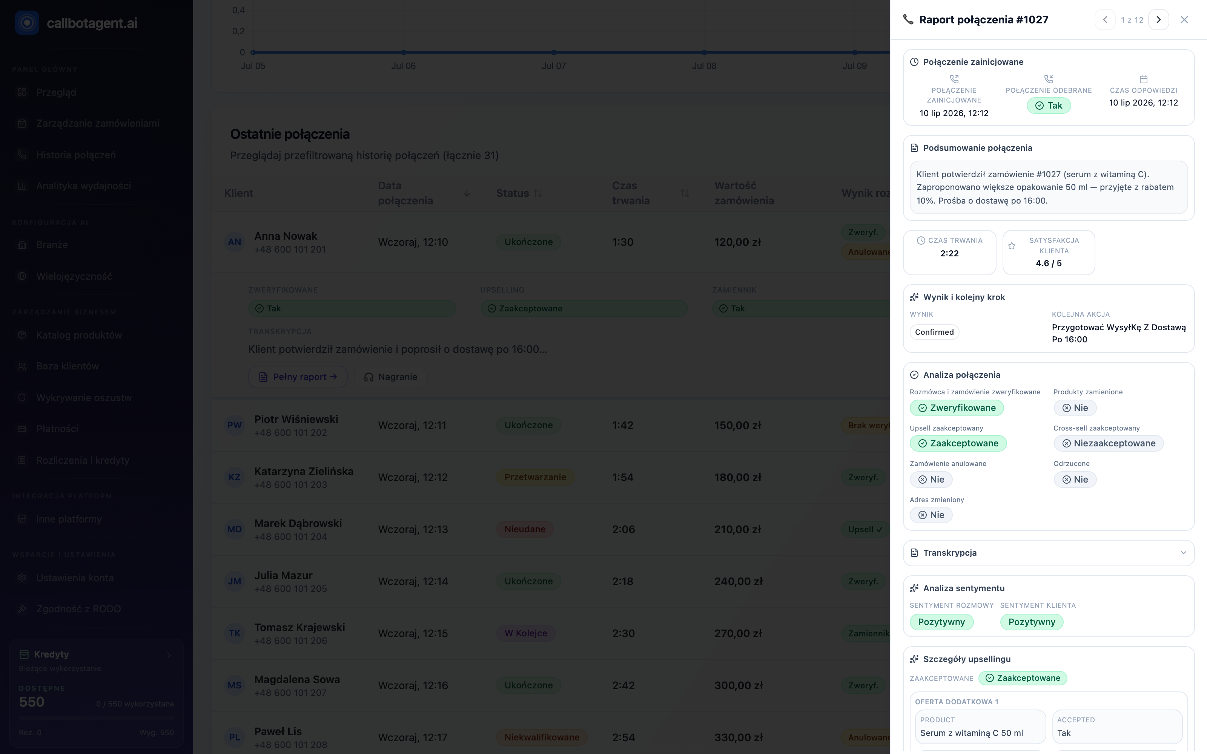Click sparkle icon beside Szczegóły upsellingu
The width and height of the screenshot is (1207, 754).
[914, 659]
